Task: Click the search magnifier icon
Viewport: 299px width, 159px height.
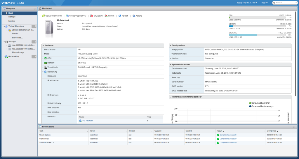Action: tap(274, 3)
